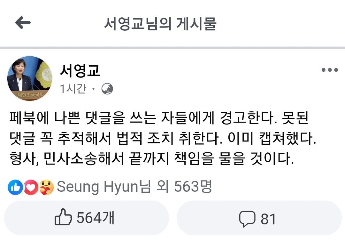Click the blue thumbs-up reaction icon
Screen dimensions: 345x242
[x=15, y=187]
